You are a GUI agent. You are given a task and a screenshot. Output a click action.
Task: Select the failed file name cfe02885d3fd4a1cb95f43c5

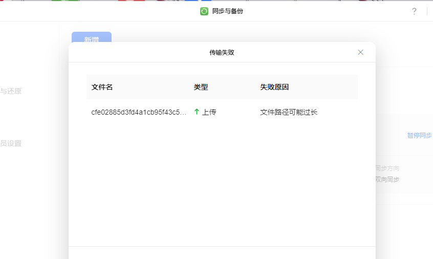(x=139, y=112)
